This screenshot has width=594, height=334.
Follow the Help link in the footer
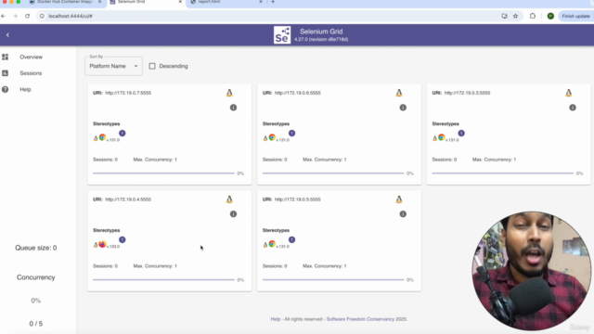(276, 319)
